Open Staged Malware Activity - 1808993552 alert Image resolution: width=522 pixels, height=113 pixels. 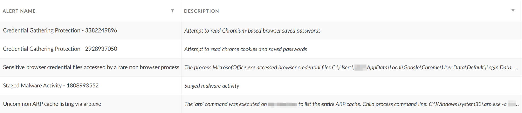[51, 86]
